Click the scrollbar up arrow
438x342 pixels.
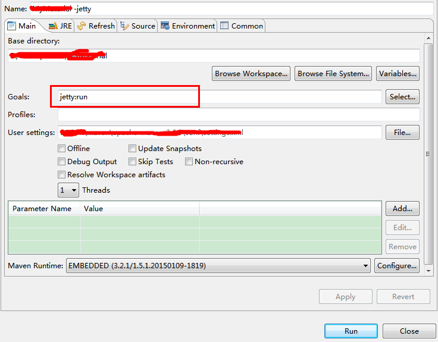(x=428, y=38)
